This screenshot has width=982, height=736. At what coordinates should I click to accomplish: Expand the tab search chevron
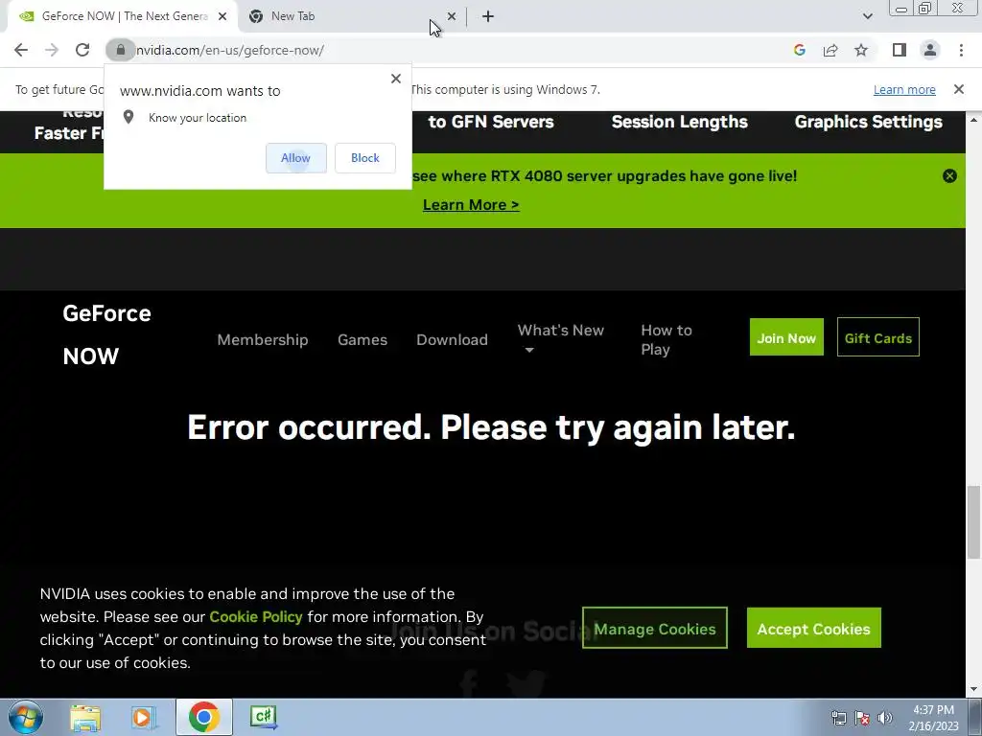point(867,16)
